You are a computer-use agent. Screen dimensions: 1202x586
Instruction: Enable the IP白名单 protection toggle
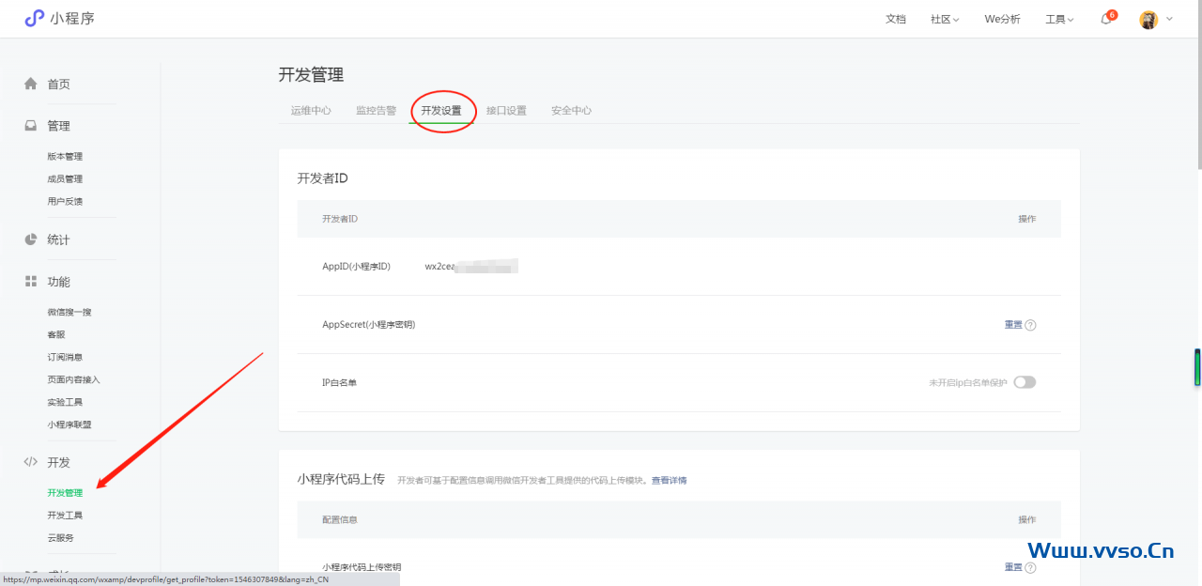click(x=1025, y=382)
